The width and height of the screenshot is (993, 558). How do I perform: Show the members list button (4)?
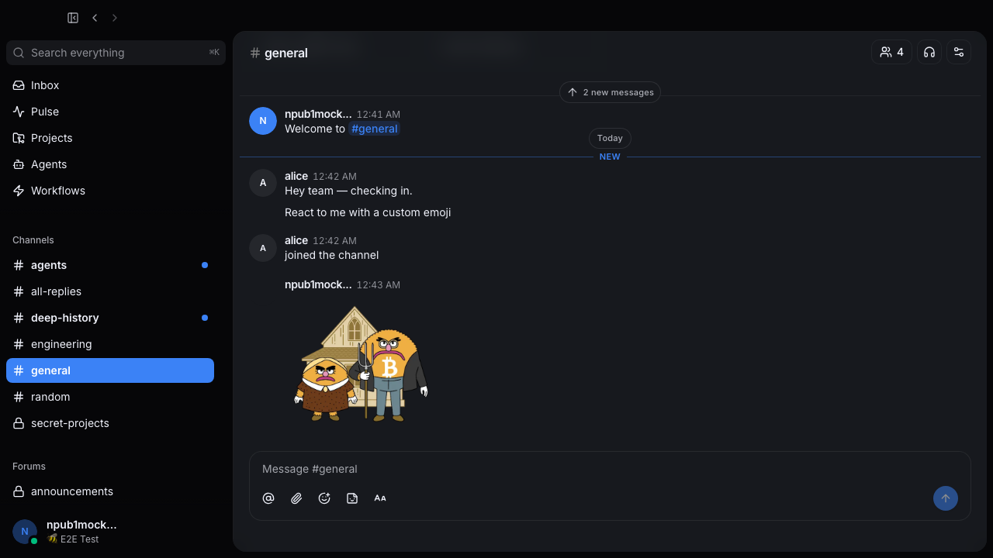891,52
